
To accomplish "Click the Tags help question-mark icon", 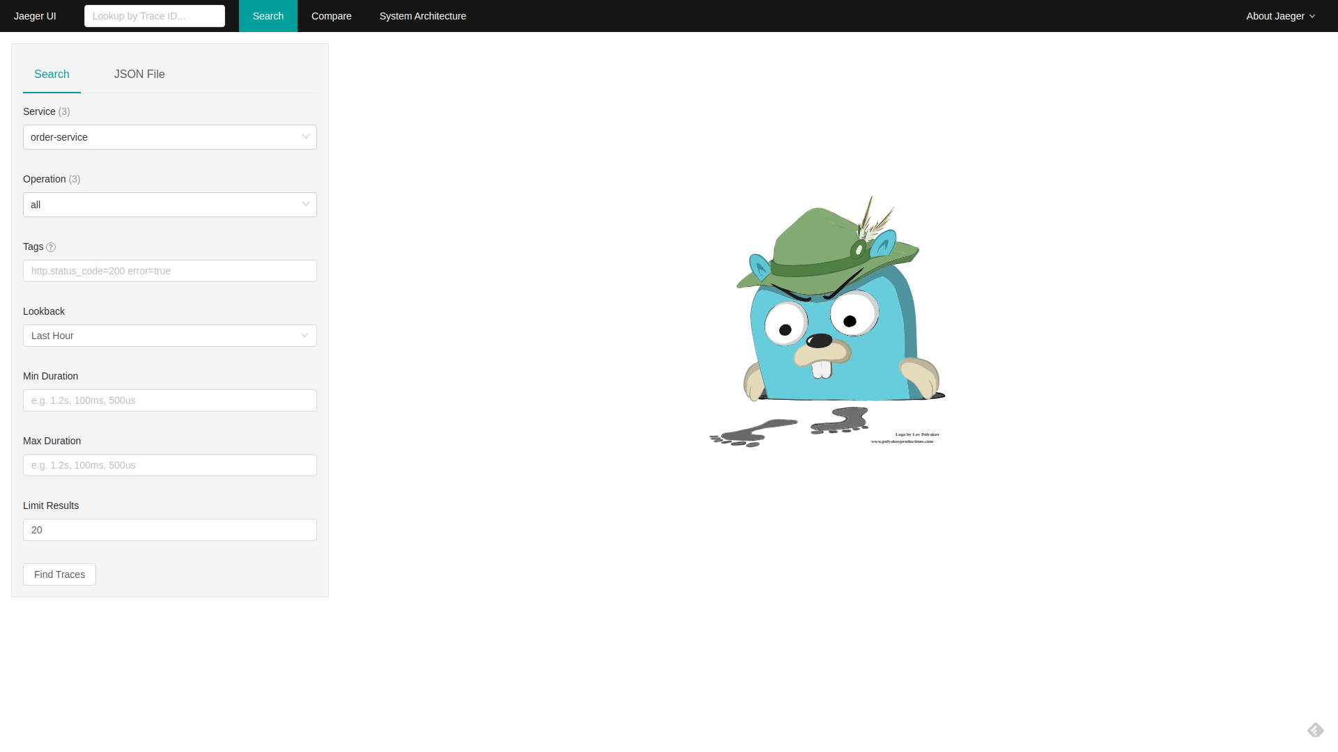I will (x=51, y=247).
